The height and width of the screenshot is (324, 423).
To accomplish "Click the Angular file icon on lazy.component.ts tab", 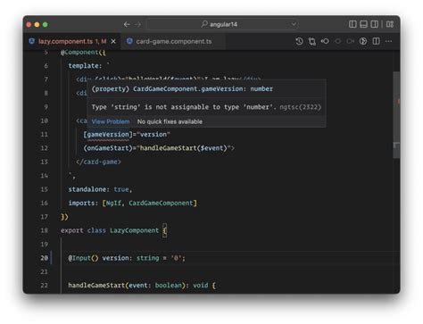I will (x=32, y=41).
